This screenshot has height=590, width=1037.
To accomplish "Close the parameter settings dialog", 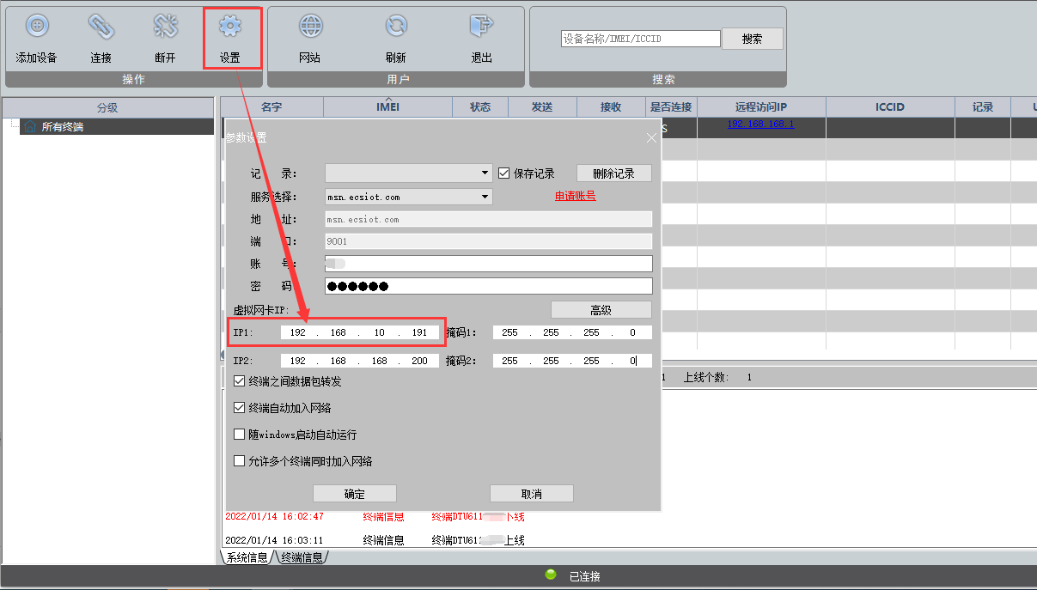I will (x=651, y=137).
